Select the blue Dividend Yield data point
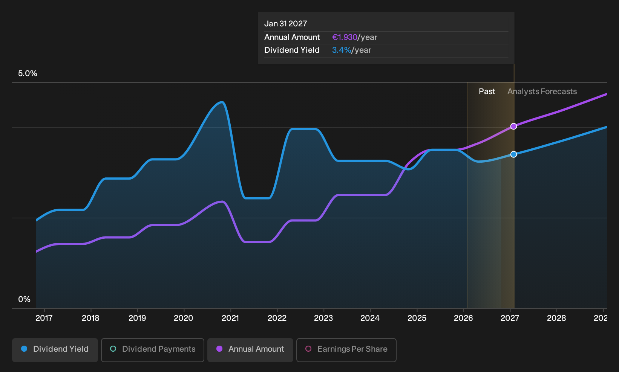Image resolution: width=619 pixels, height=372 pixels. pyautogui.click(x=513, y=154)
